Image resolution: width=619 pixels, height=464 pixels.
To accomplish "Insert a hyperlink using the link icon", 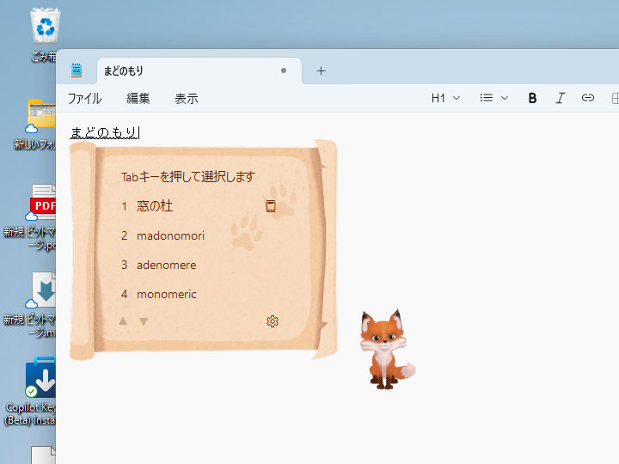I will pos(588,98).
